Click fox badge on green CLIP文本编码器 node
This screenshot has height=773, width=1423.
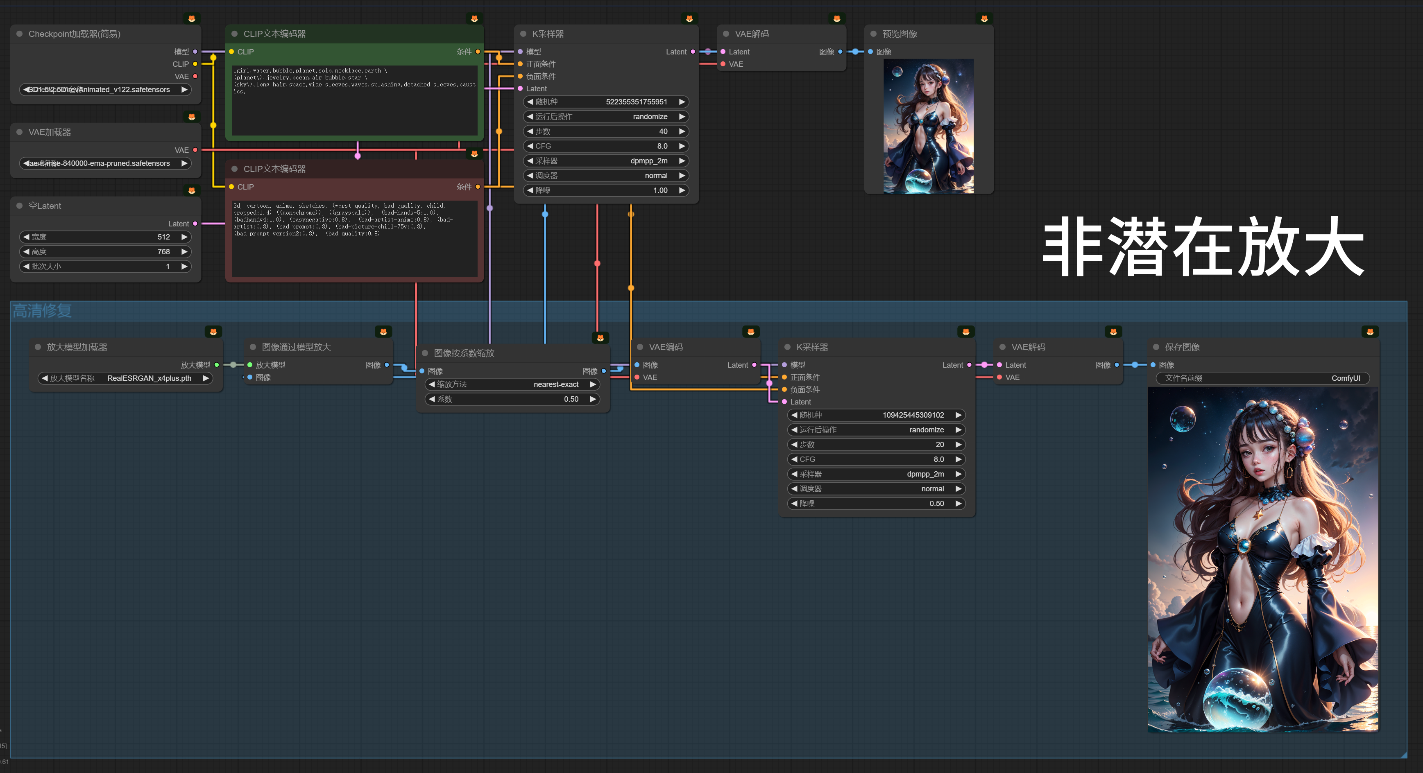pyautogui.click(x=474, y=18)
